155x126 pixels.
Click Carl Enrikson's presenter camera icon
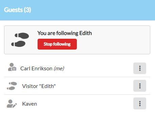click(12, 67)
